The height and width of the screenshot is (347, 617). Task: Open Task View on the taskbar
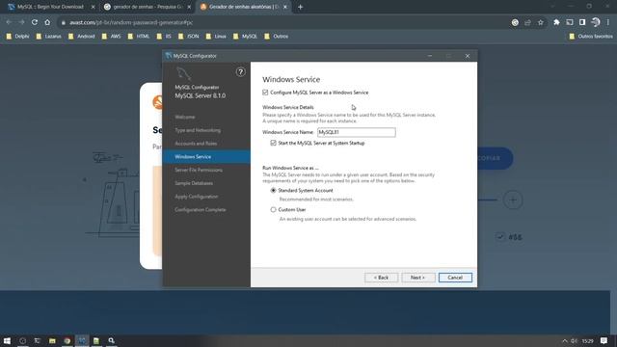(38, 340)
